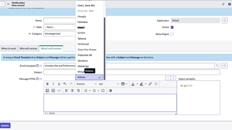Choose Tahoma font
The width and height of the screenshot is (232, 130).
pyautogui.click(x=89, y=38)
